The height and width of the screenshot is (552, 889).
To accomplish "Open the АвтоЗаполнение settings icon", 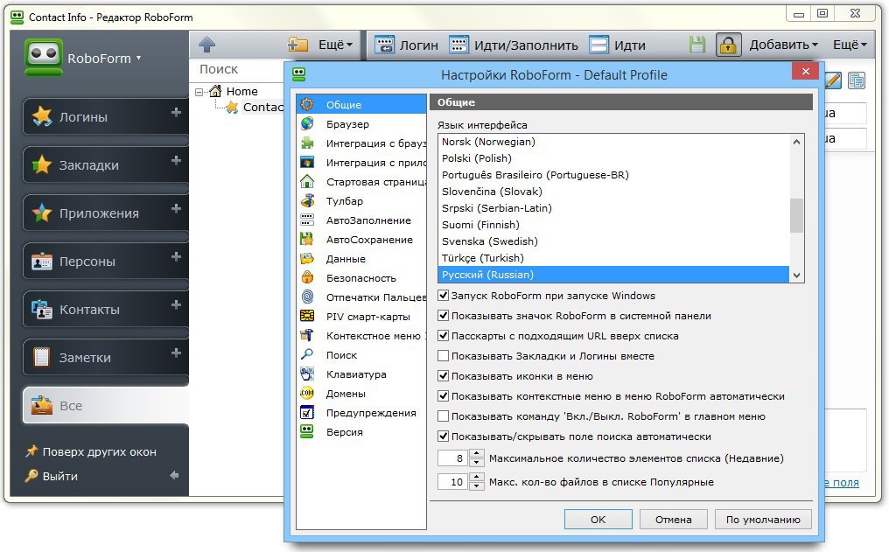I will (307, 220).
